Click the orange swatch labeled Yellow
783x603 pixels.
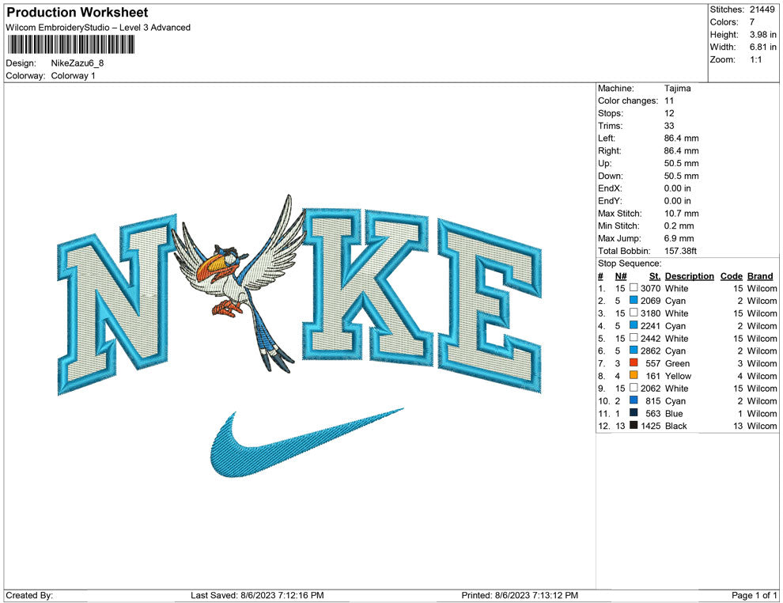(x=634, y=375)
